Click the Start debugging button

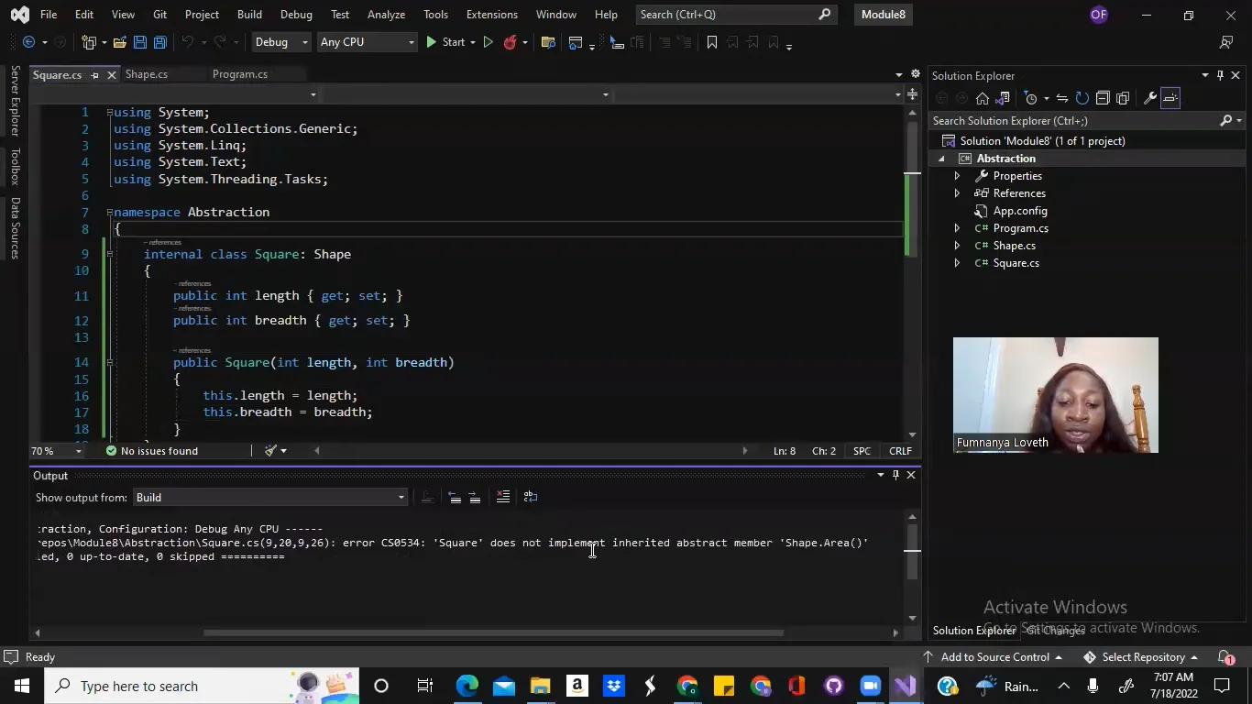[x=445, y=42]
